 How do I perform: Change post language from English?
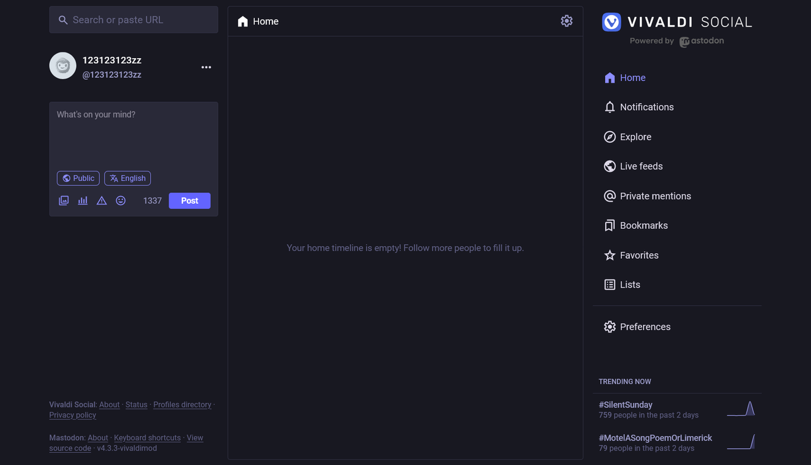tap(127, 178)
